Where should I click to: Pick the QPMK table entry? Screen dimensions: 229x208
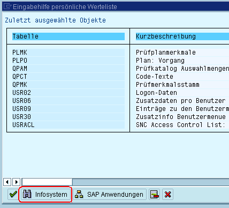pyautogui.click(x=68, y=85)
